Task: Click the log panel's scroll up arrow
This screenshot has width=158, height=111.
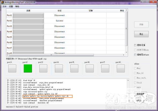Action: point(128,80)
